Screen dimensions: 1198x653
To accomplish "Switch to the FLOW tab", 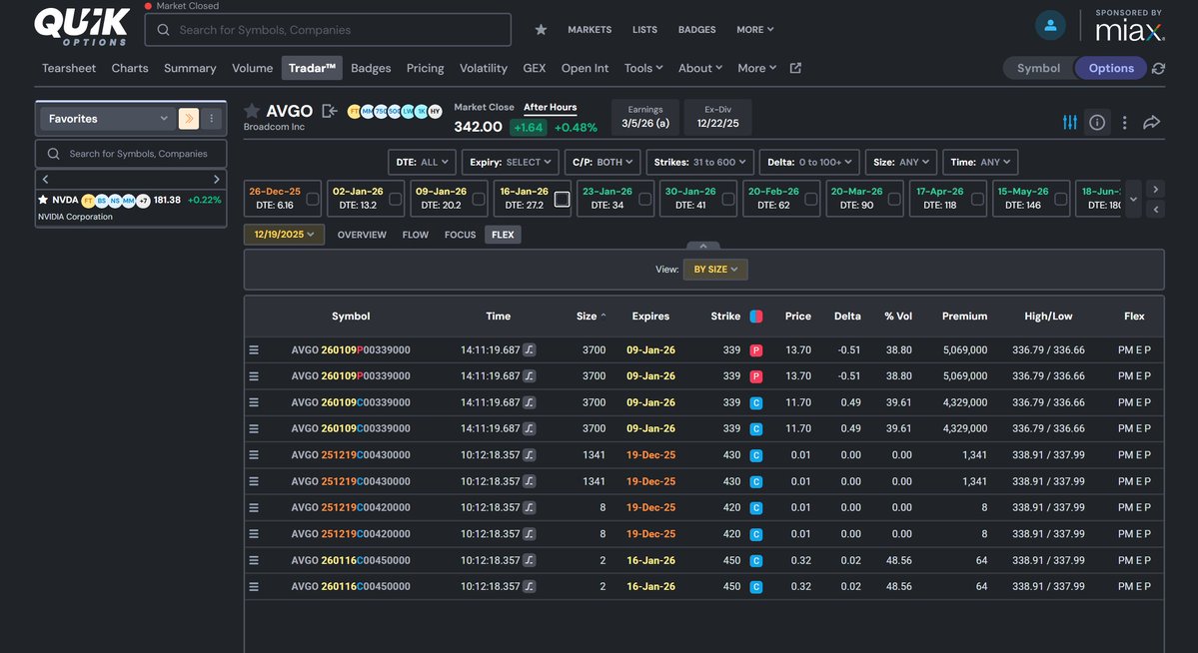I will coord(416,235).
